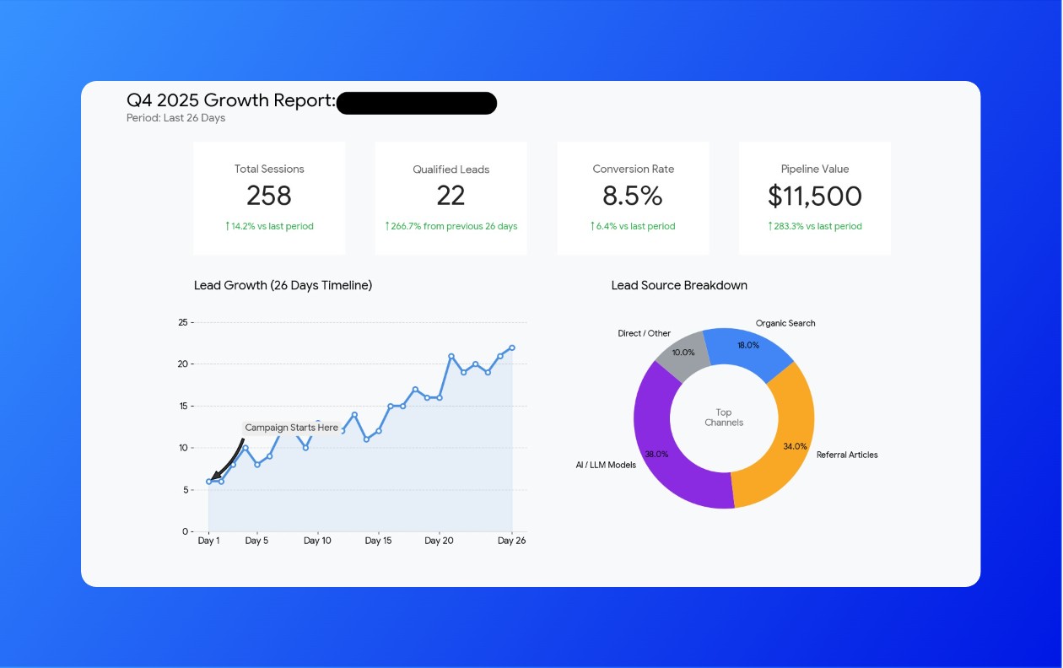The width and height of the screenshot is (1063, 668).
Task: Click the Conversion Rate 8.5% figure
Action: pos(633,196)
